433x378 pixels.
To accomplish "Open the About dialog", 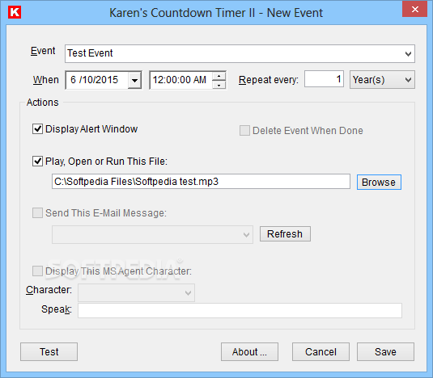I will [249, 352].
